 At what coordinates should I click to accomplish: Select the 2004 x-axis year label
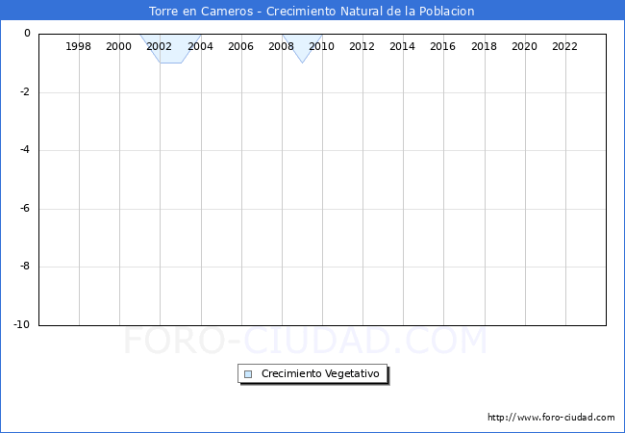[x=200, y=46]
